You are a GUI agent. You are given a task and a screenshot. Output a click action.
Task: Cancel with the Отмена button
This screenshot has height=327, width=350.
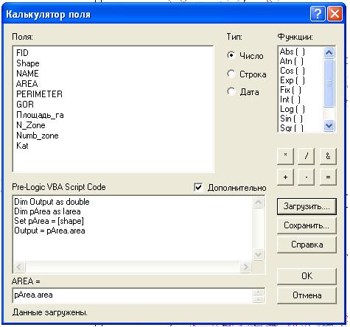[x=307, y=295]
